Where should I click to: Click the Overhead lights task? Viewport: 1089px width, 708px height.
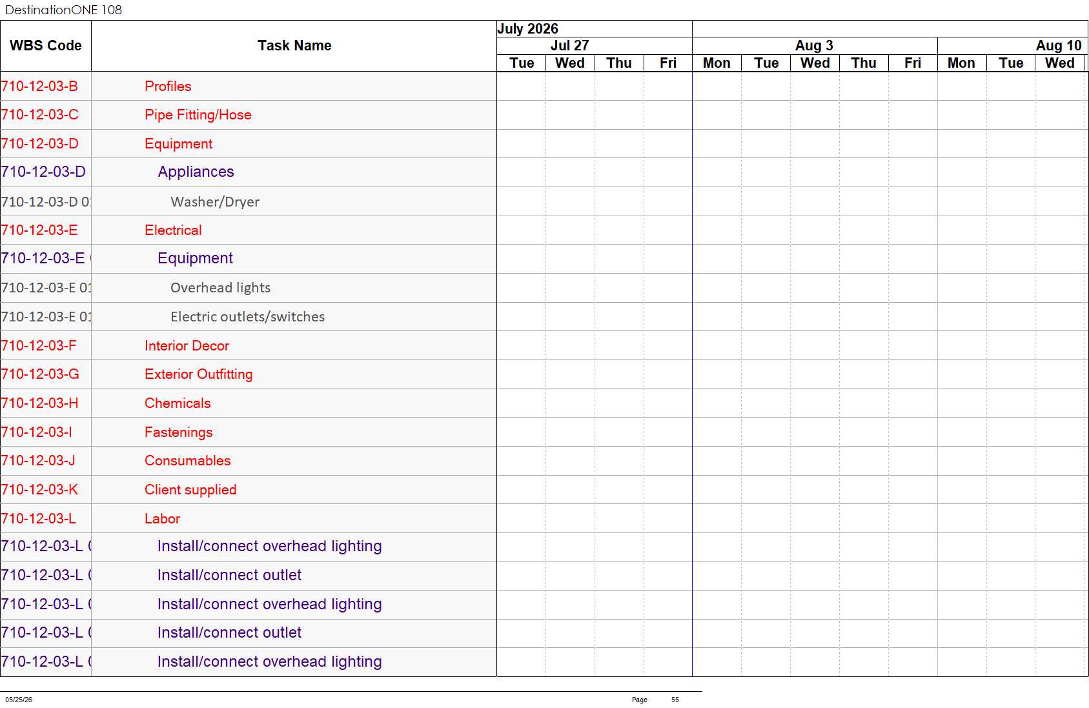[x=220, y=288]
